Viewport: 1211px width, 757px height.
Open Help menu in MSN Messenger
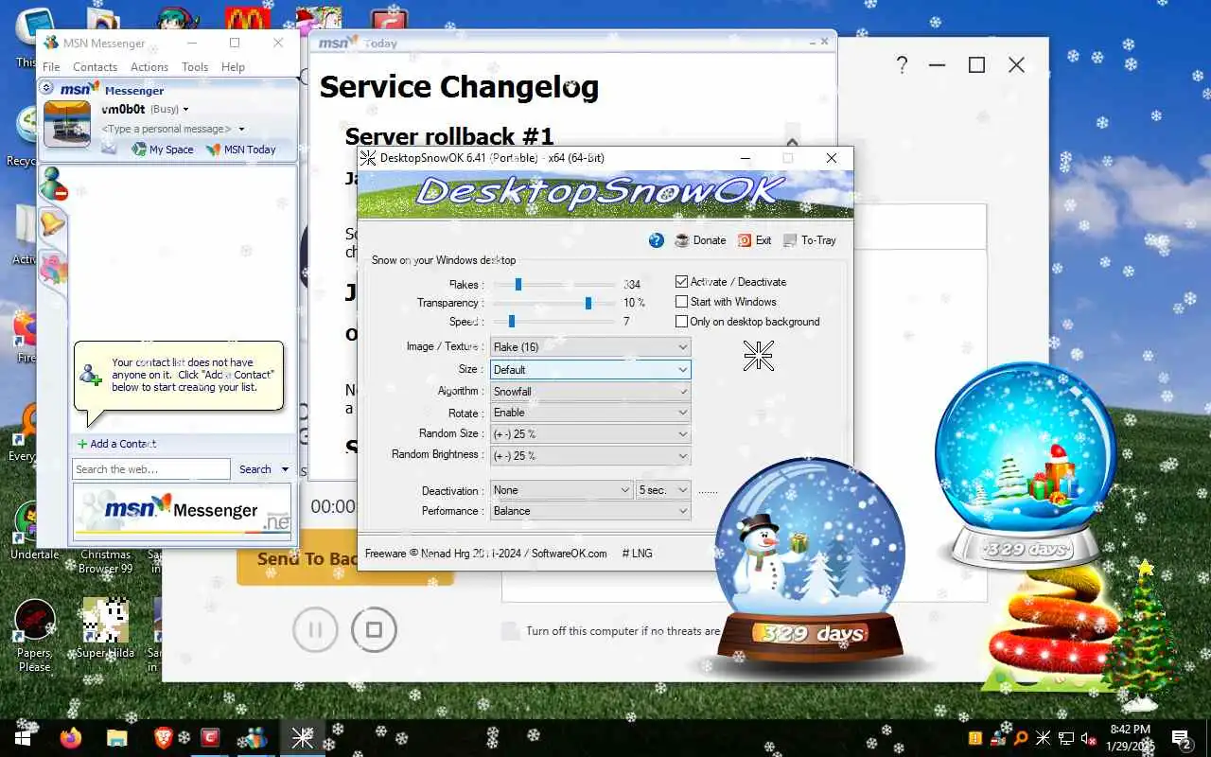pyautogui.click(x=233, y=67)
